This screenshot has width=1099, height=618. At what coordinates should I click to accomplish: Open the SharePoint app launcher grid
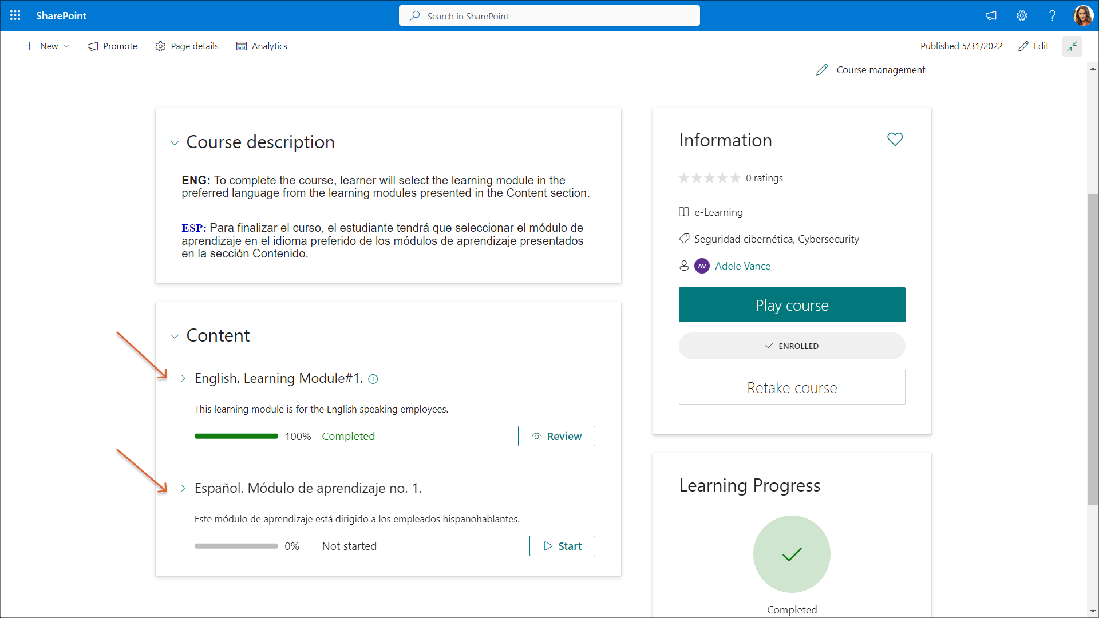coord(15,15)
